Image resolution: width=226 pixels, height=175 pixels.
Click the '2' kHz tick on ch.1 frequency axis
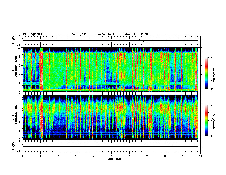click(20, 83)
